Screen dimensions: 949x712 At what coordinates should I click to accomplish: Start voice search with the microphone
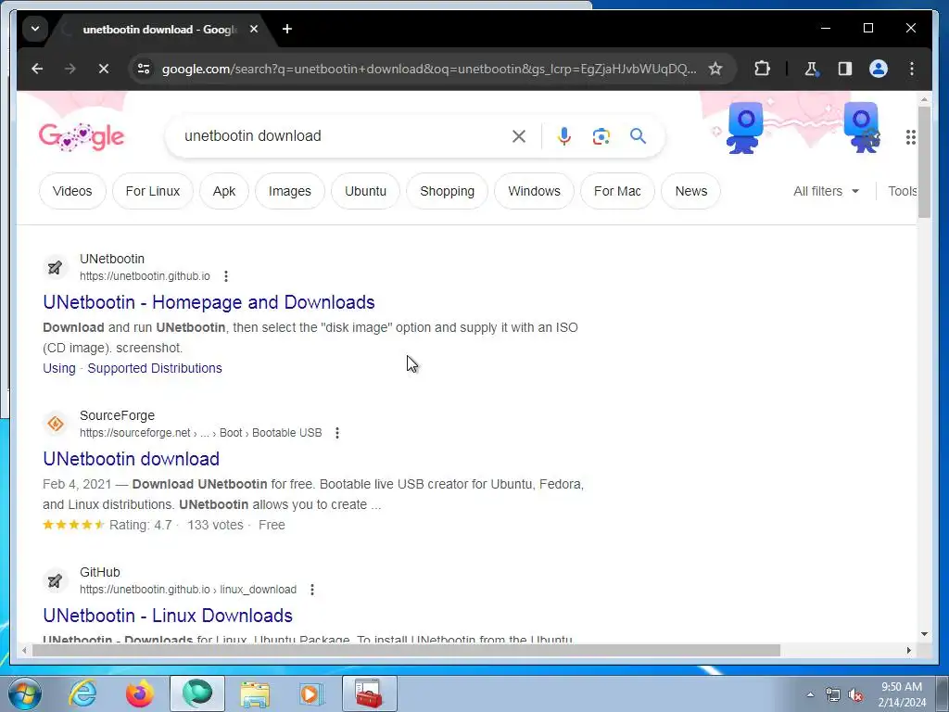coord(564,136)
